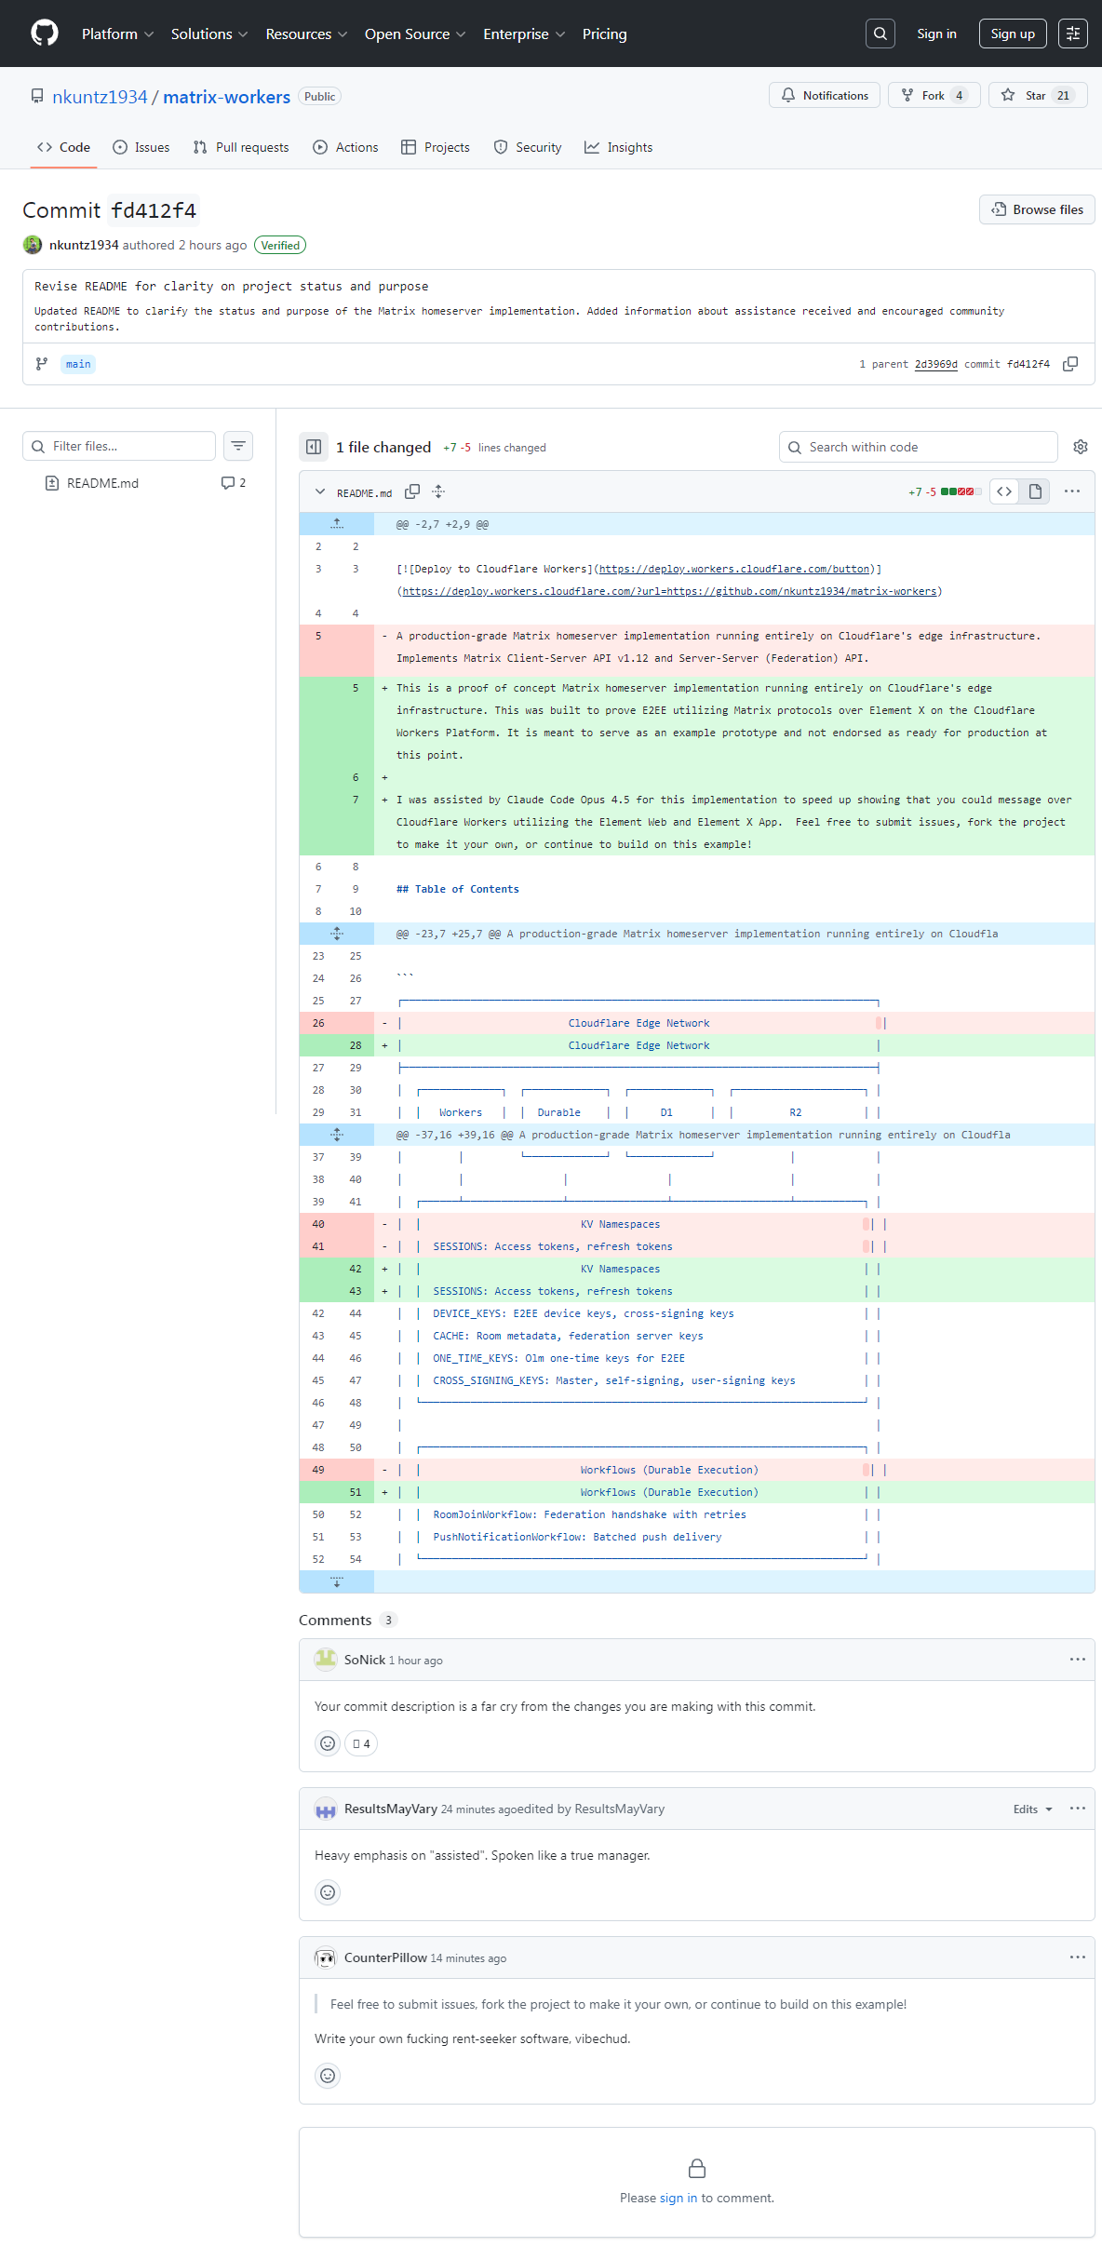Fork the matrix-workers repository
The height and width of the screenshot is (2260, 1102).
pos(934,95)
